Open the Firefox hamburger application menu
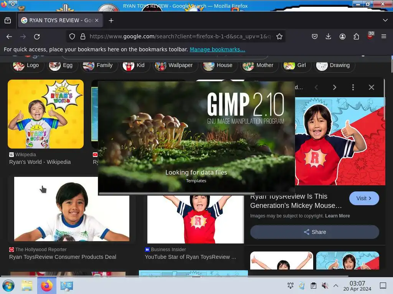393x294 pixels. (x=384, y=36)
